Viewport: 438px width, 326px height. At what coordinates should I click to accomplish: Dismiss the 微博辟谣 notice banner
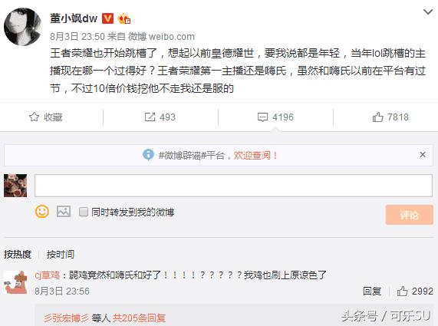point(423,154)
